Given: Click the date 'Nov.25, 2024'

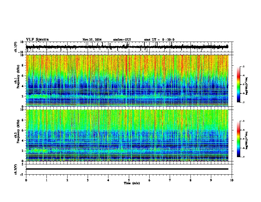Looking at the screenshot, I should pos(92,40).
